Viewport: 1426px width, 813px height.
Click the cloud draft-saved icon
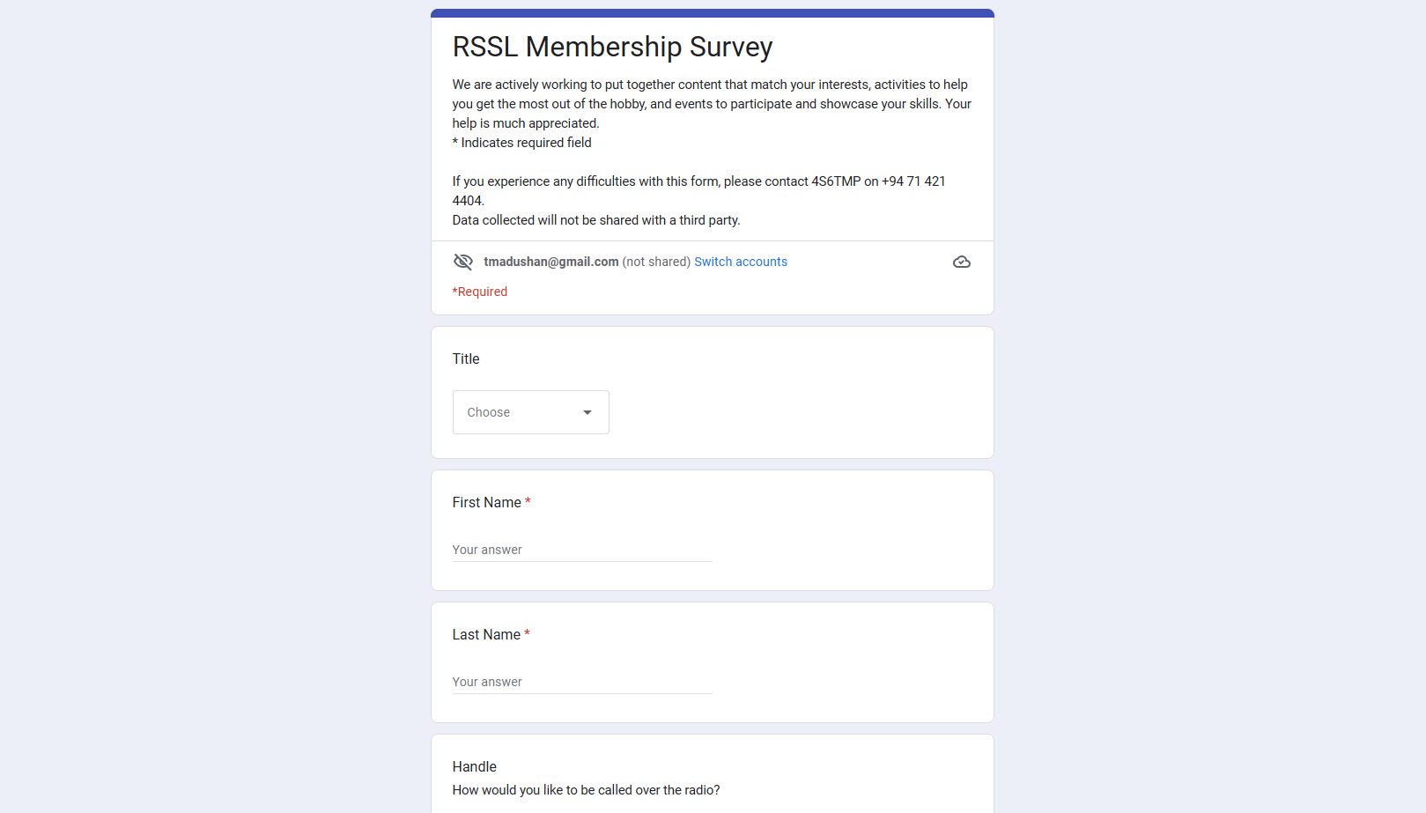(x=962, y=262)
